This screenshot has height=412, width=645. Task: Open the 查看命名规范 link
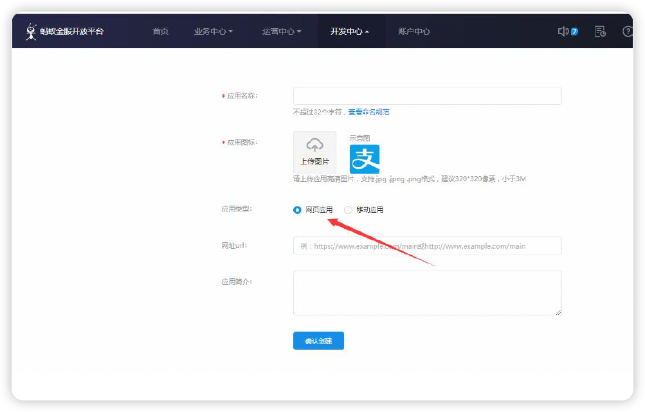[368, 111]
